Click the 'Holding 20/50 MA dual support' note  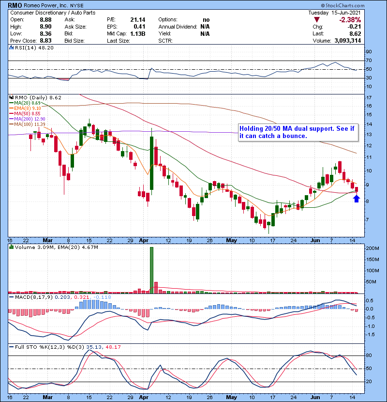pyautogui.click(x=298, y=132)
